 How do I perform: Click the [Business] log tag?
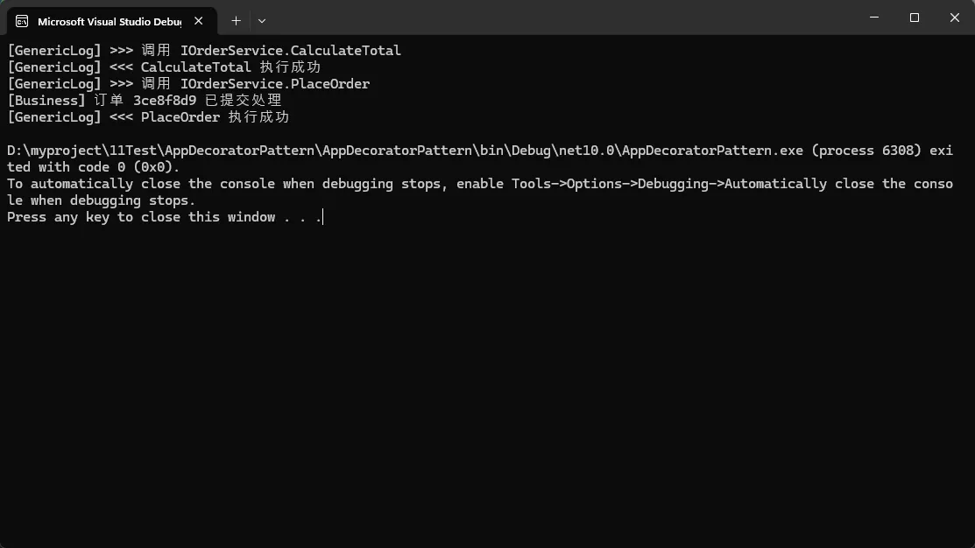pos(46,101)
